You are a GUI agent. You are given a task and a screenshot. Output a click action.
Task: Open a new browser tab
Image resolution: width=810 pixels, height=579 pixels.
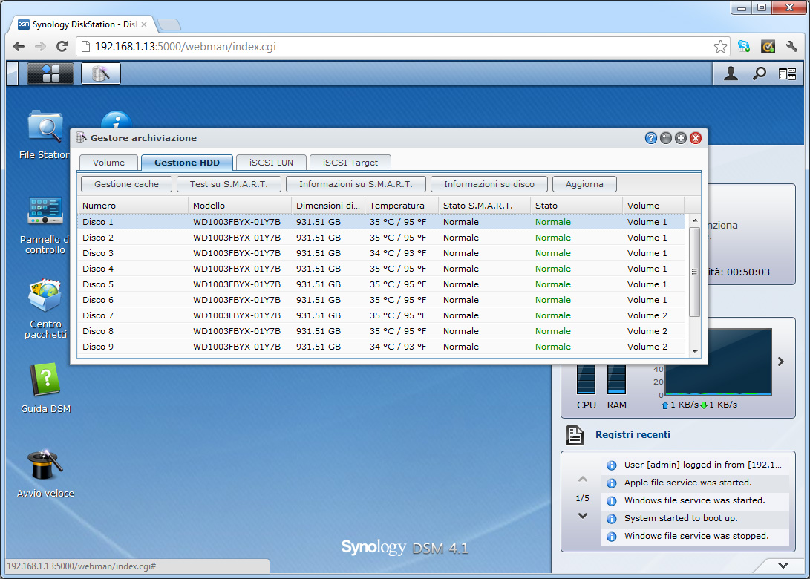pos(169,24)
